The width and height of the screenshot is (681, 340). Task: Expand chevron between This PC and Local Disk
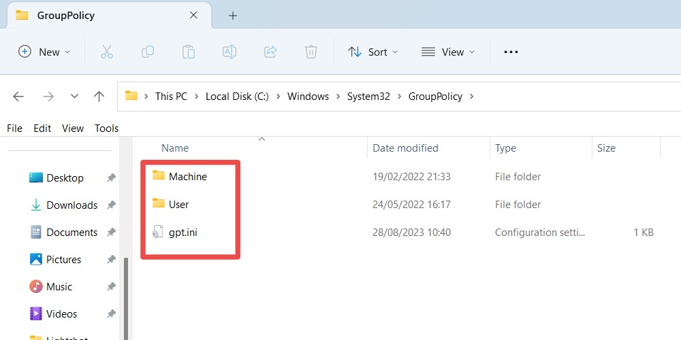pos(197,97)
